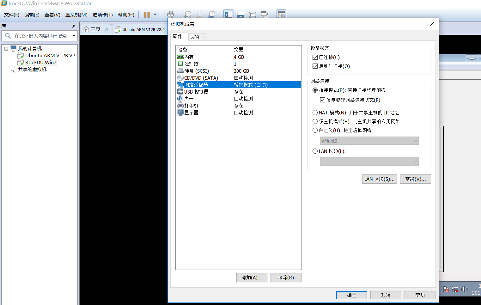Click the pause virtual machine icon

tap(147, 15)
